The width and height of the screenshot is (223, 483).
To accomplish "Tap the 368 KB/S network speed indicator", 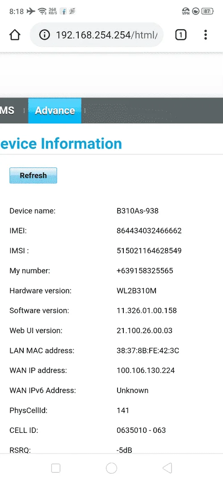I will [x=53, y=11].
